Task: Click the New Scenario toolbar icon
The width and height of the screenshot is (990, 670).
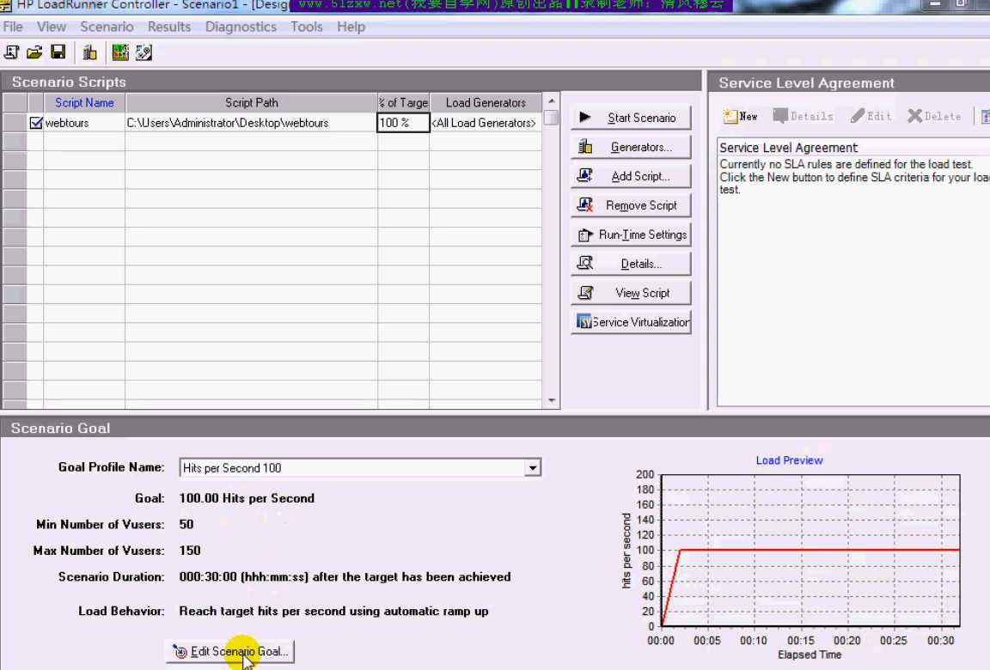Action: pos(11,52)
